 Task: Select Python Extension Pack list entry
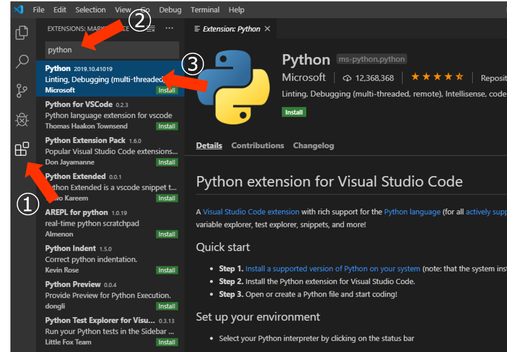coord(110,151)
